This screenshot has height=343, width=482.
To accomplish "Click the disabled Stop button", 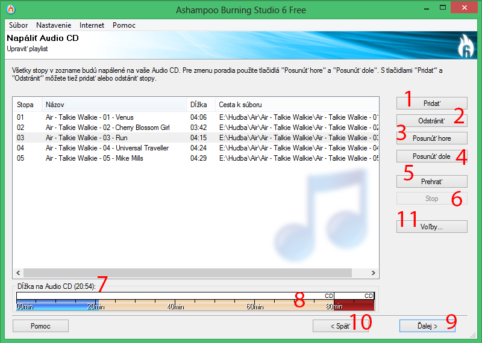I will [432, 199].
